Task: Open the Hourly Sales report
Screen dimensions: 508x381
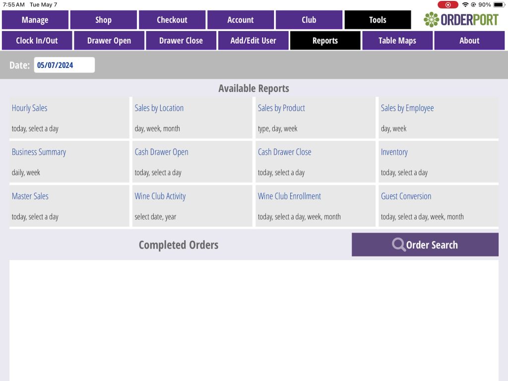Action: pos(30,108)
